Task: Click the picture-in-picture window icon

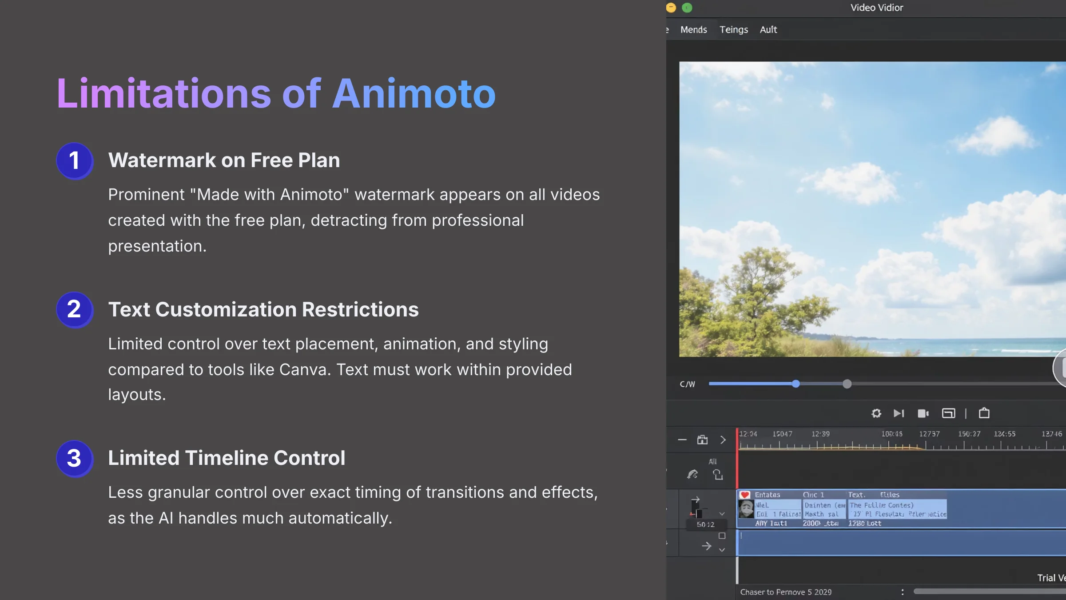Action: click(x=948, y=413)
